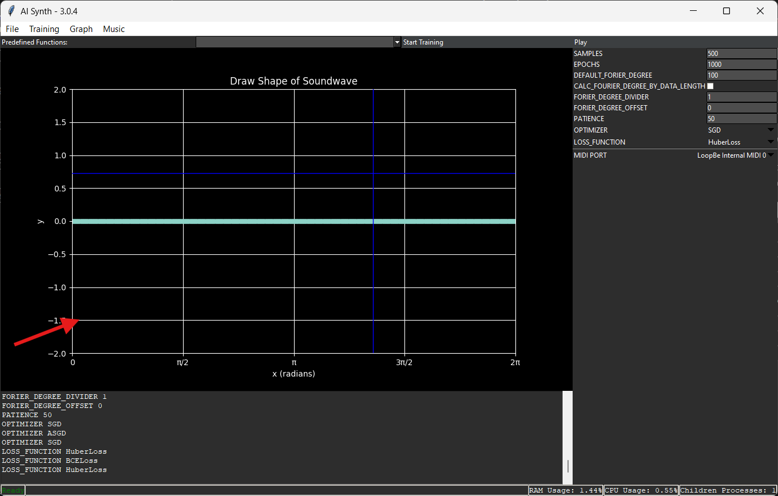Click the 'RAM Usage: 1.44%' status entry
The image size is (778, 496).
pos(565,491)
